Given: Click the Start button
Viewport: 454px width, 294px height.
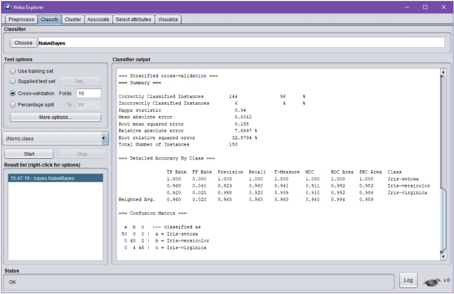Looking at the screenshot, I should (x=29, y=154).
